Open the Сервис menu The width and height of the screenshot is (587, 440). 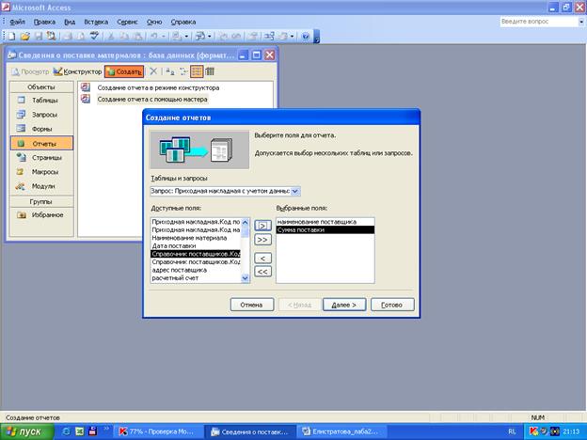[127, 22]
